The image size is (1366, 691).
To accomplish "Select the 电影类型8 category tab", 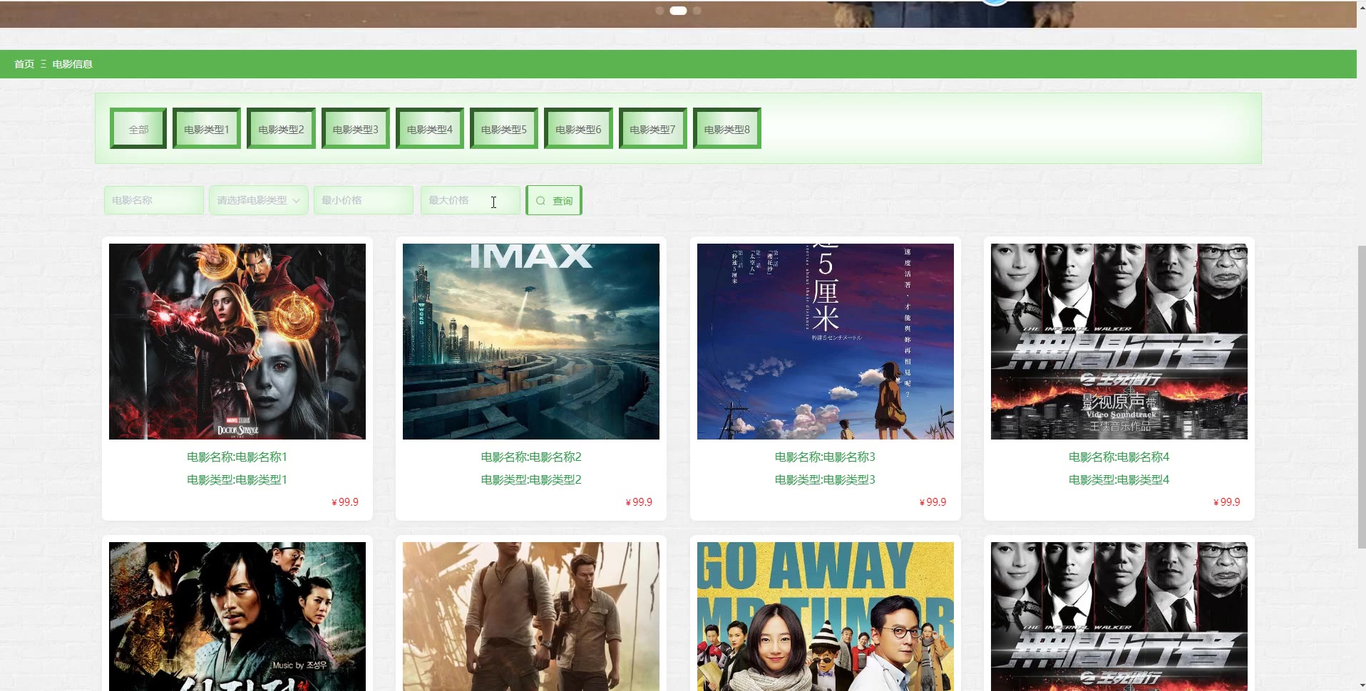I will 727,129.
